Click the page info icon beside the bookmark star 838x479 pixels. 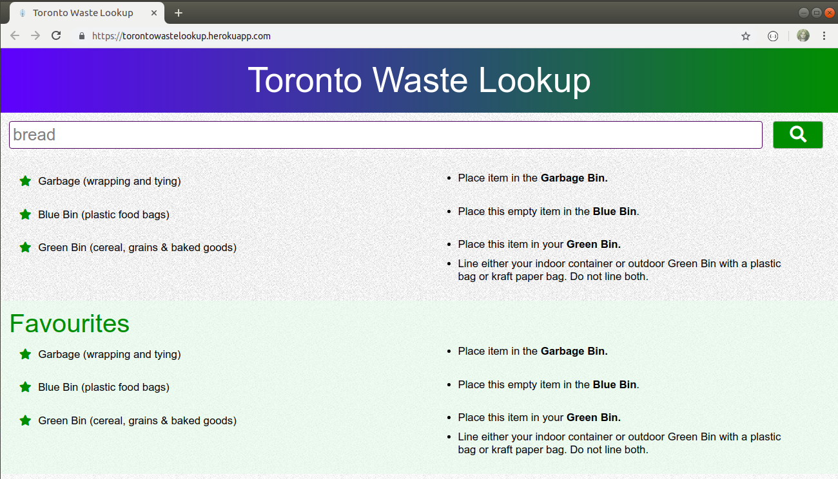pyautogui.click(x=772, y=36)
